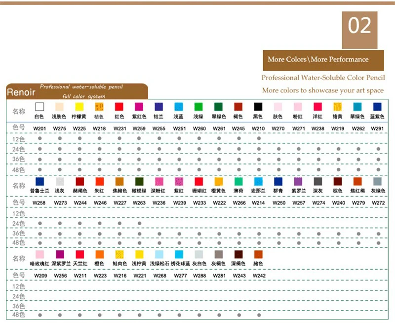Select the black swatch above W210
Screen dimensions: 395x323
(x=258, y=107)
